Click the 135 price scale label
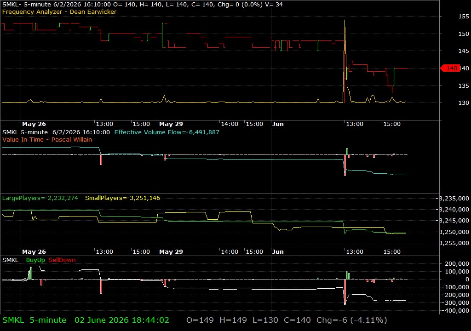 pyautogui.click(x=464, y=86)
